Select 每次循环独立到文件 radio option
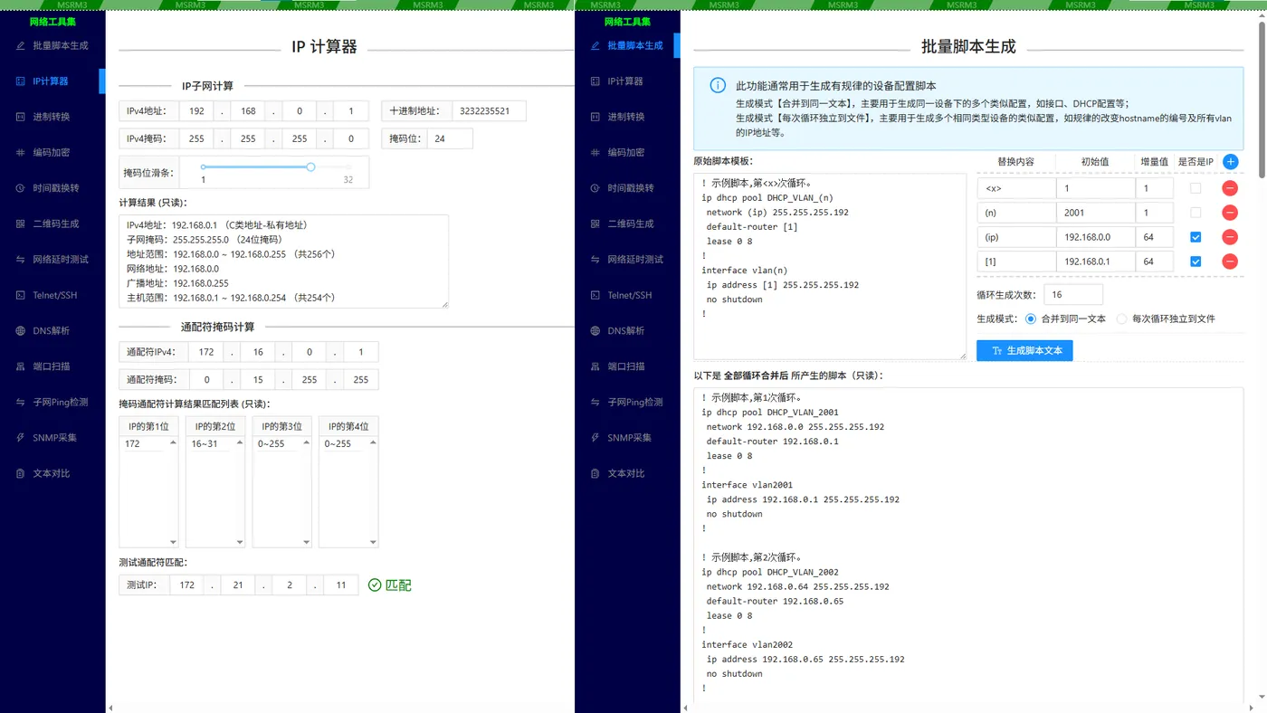1267x713 pixels. pos(1122,319)
